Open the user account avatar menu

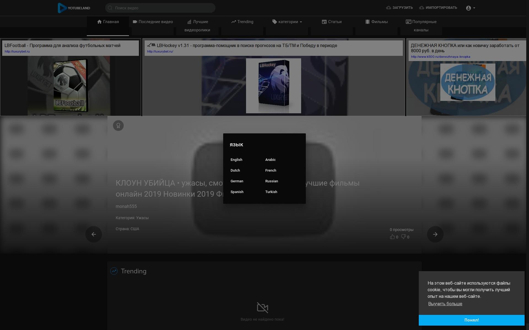tap(470, 8)
